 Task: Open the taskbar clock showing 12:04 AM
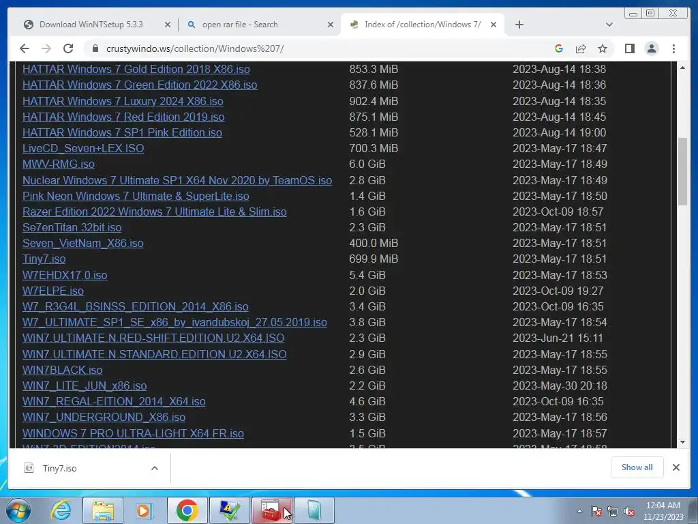[x=663, y=511]
